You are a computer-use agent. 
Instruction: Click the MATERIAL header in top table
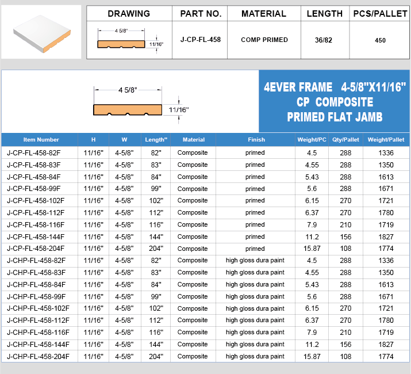pos(264,14)
